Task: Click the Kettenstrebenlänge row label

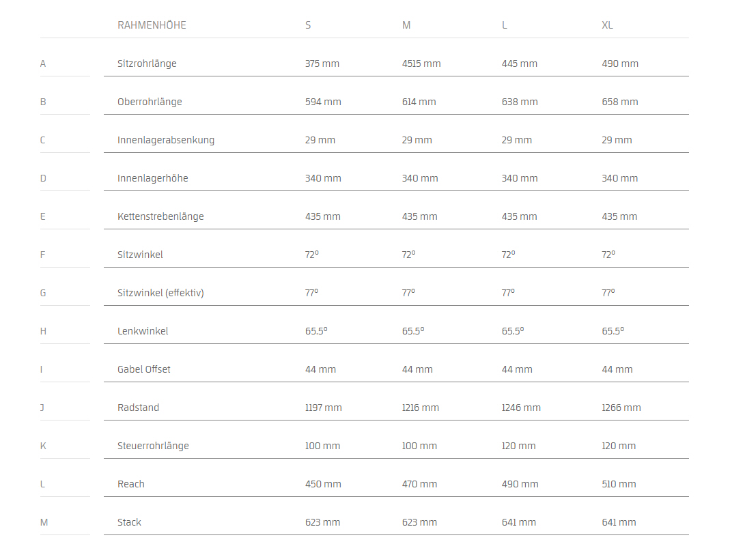Action: pos(160,216)
